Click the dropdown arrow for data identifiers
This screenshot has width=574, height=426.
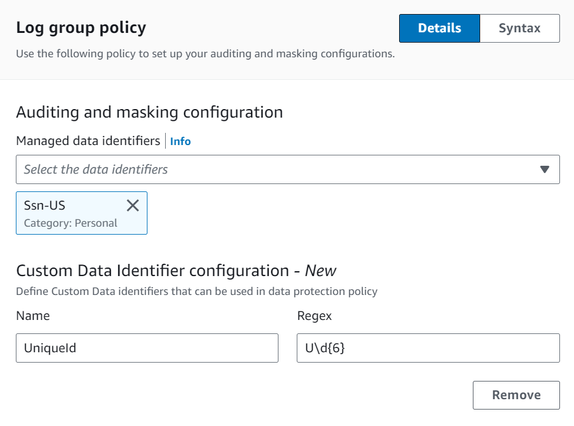[x=545, y=169]
